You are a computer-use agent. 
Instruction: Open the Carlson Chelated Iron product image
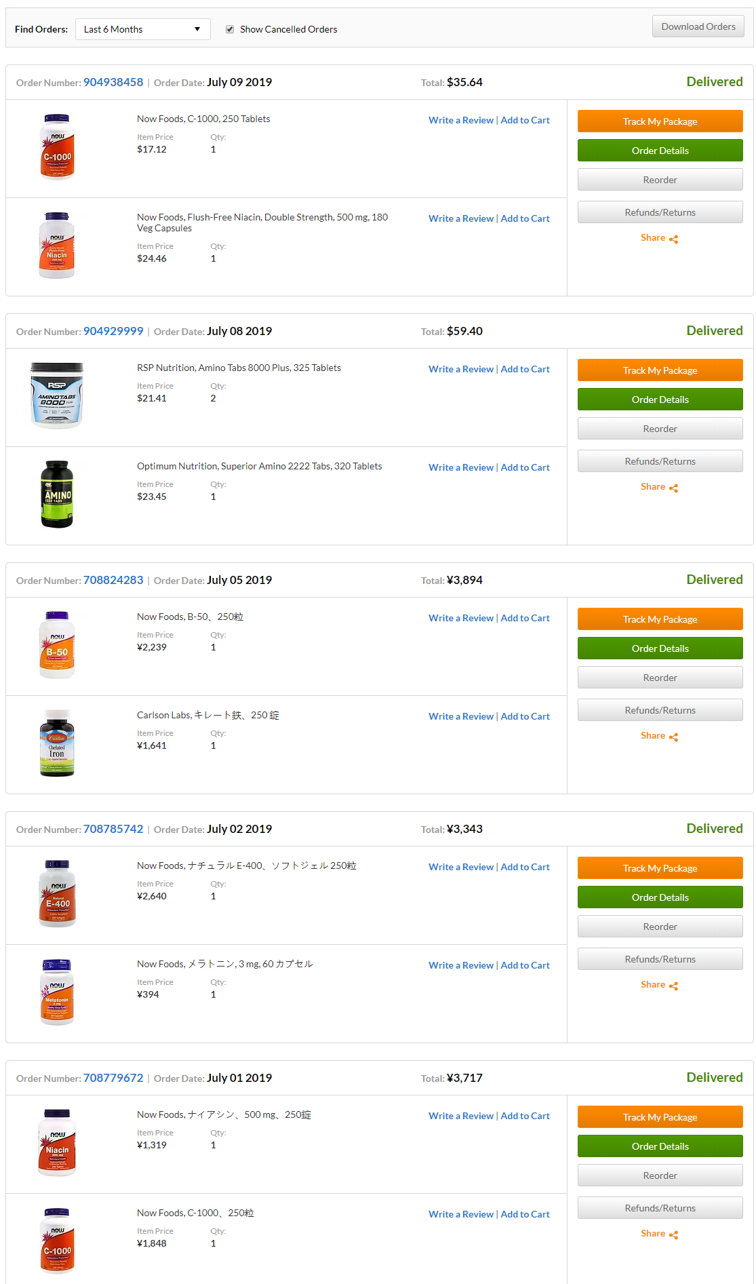click(57, 743)
